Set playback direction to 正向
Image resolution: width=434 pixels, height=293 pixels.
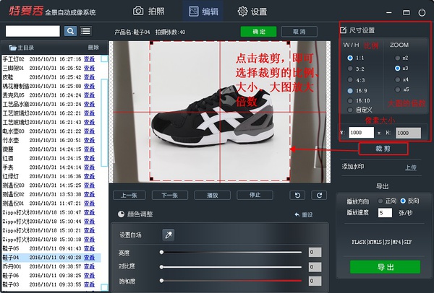[x=380, y=201]
